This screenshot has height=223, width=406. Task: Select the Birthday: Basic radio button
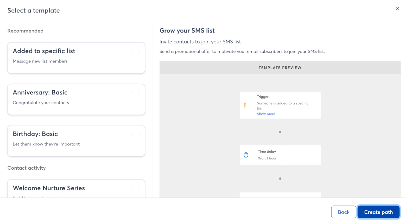tap(136, 135)
